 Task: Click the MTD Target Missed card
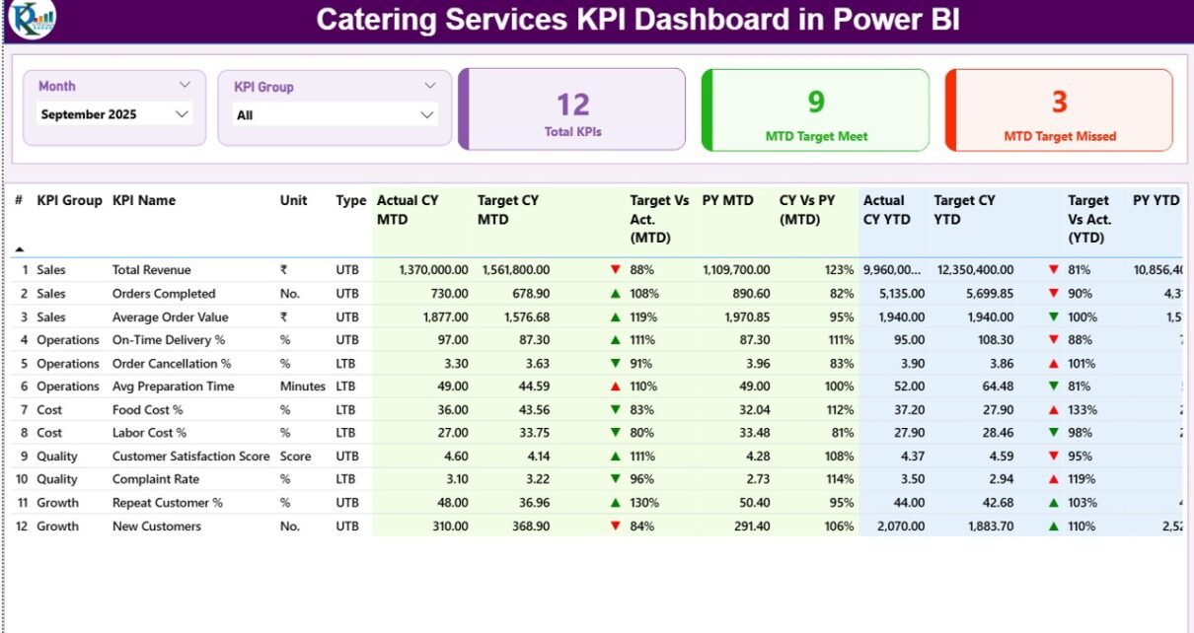coord(1060,109)
